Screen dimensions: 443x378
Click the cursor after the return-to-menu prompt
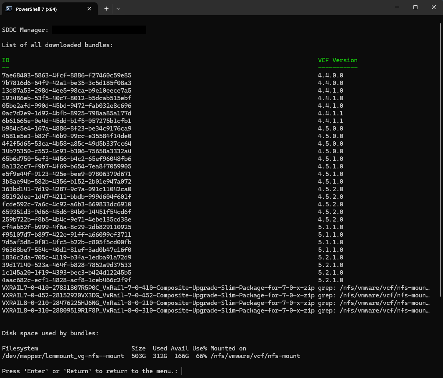(x=182, y=371)
